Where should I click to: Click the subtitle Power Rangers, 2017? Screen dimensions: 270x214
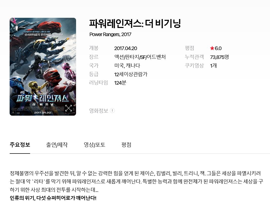110,34
